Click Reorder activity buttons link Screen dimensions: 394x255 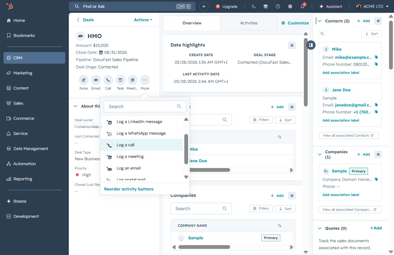pyautogui.click(x=129, y=189)
